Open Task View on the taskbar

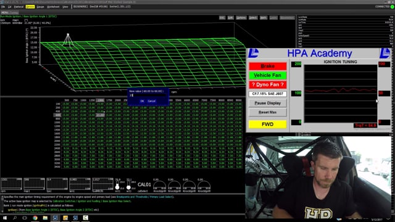pos(25,218)
